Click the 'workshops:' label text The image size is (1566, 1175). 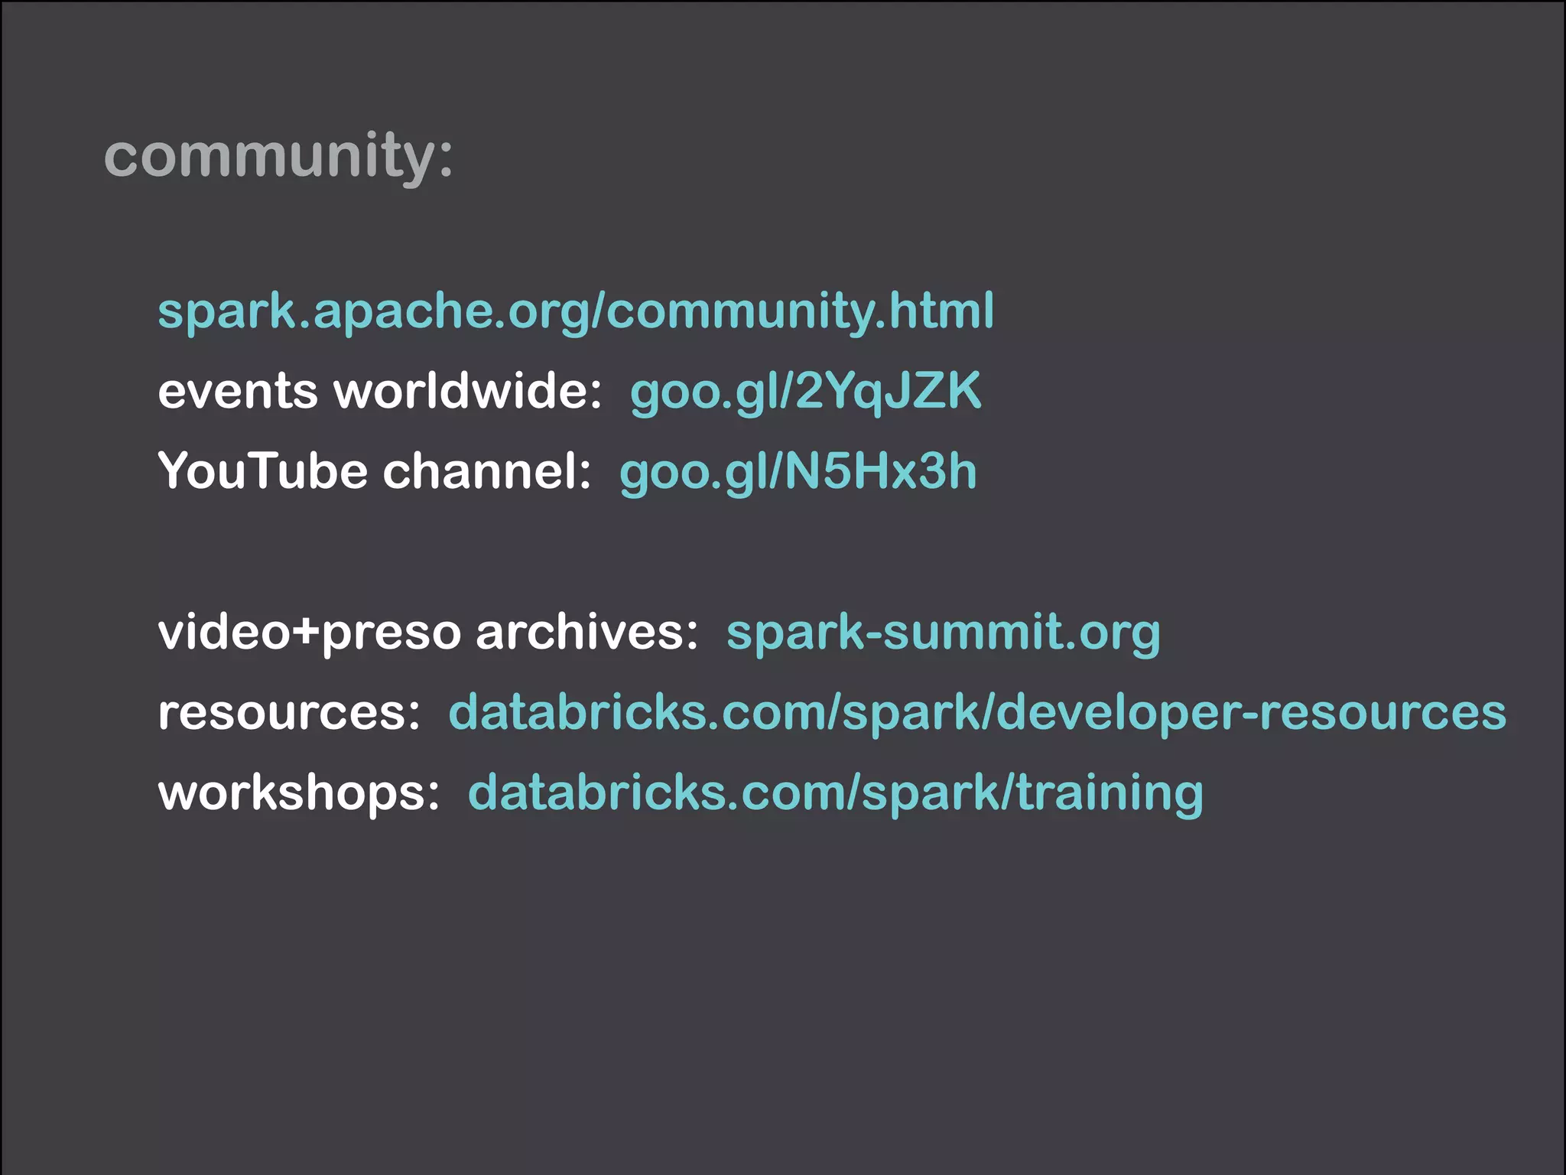(x=299, y=793)
